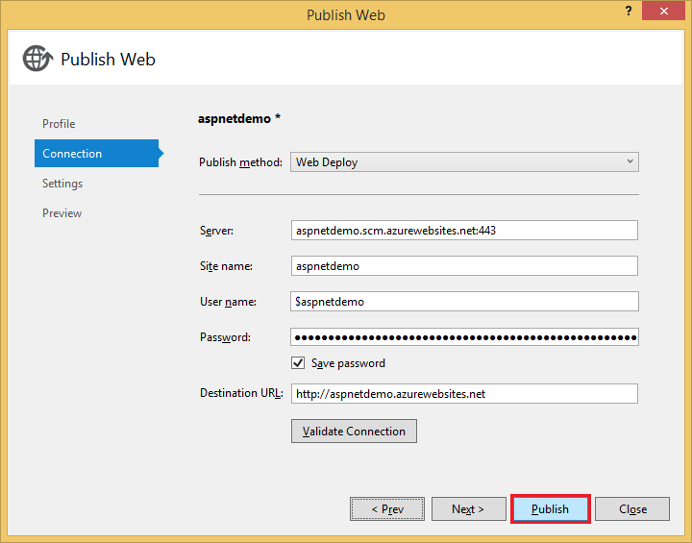
Task: Go to the Settings tab
Action: (62, 184)
